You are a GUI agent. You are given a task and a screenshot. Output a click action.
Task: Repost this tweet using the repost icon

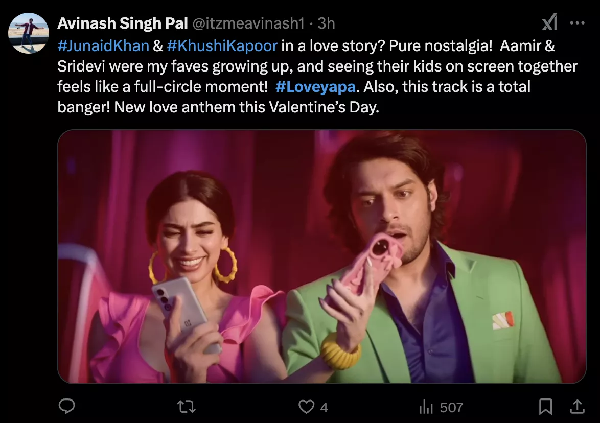185,407
